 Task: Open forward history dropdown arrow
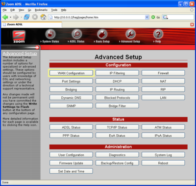click(21, 17)
